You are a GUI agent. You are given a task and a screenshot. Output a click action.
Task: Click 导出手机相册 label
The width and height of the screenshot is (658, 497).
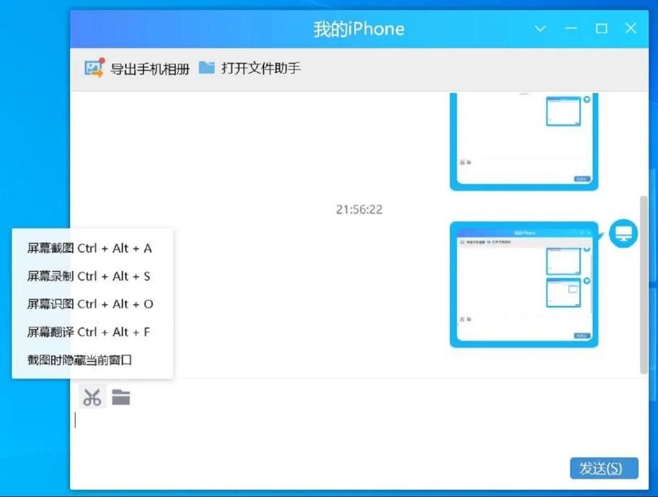tap(150, 69)
